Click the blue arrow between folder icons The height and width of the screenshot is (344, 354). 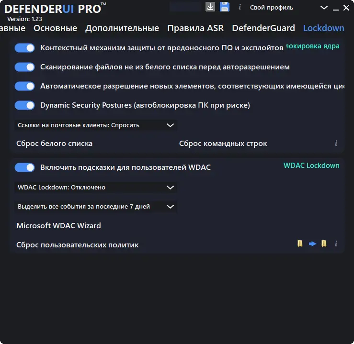(312, 244)
